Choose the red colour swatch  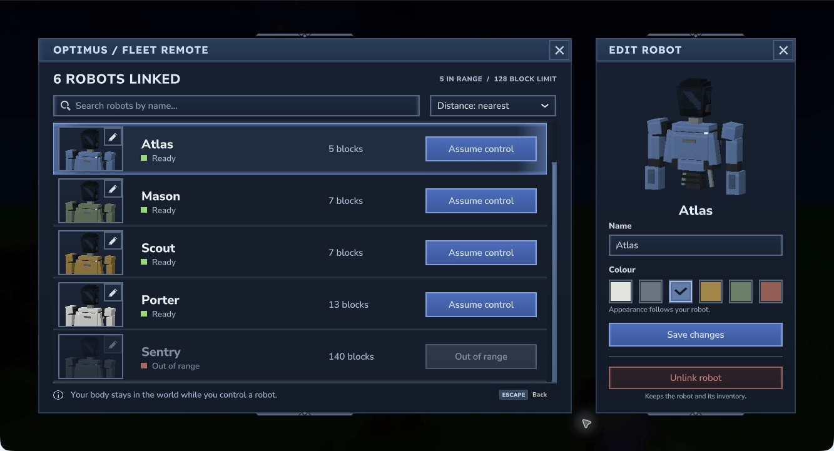tap(771, 291)
